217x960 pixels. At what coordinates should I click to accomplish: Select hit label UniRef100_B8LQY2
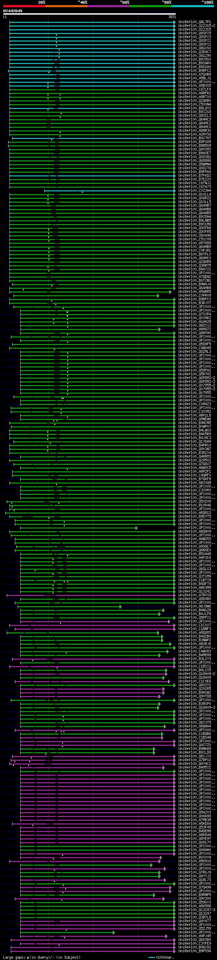pyautogui.click(x=195, y=108)
